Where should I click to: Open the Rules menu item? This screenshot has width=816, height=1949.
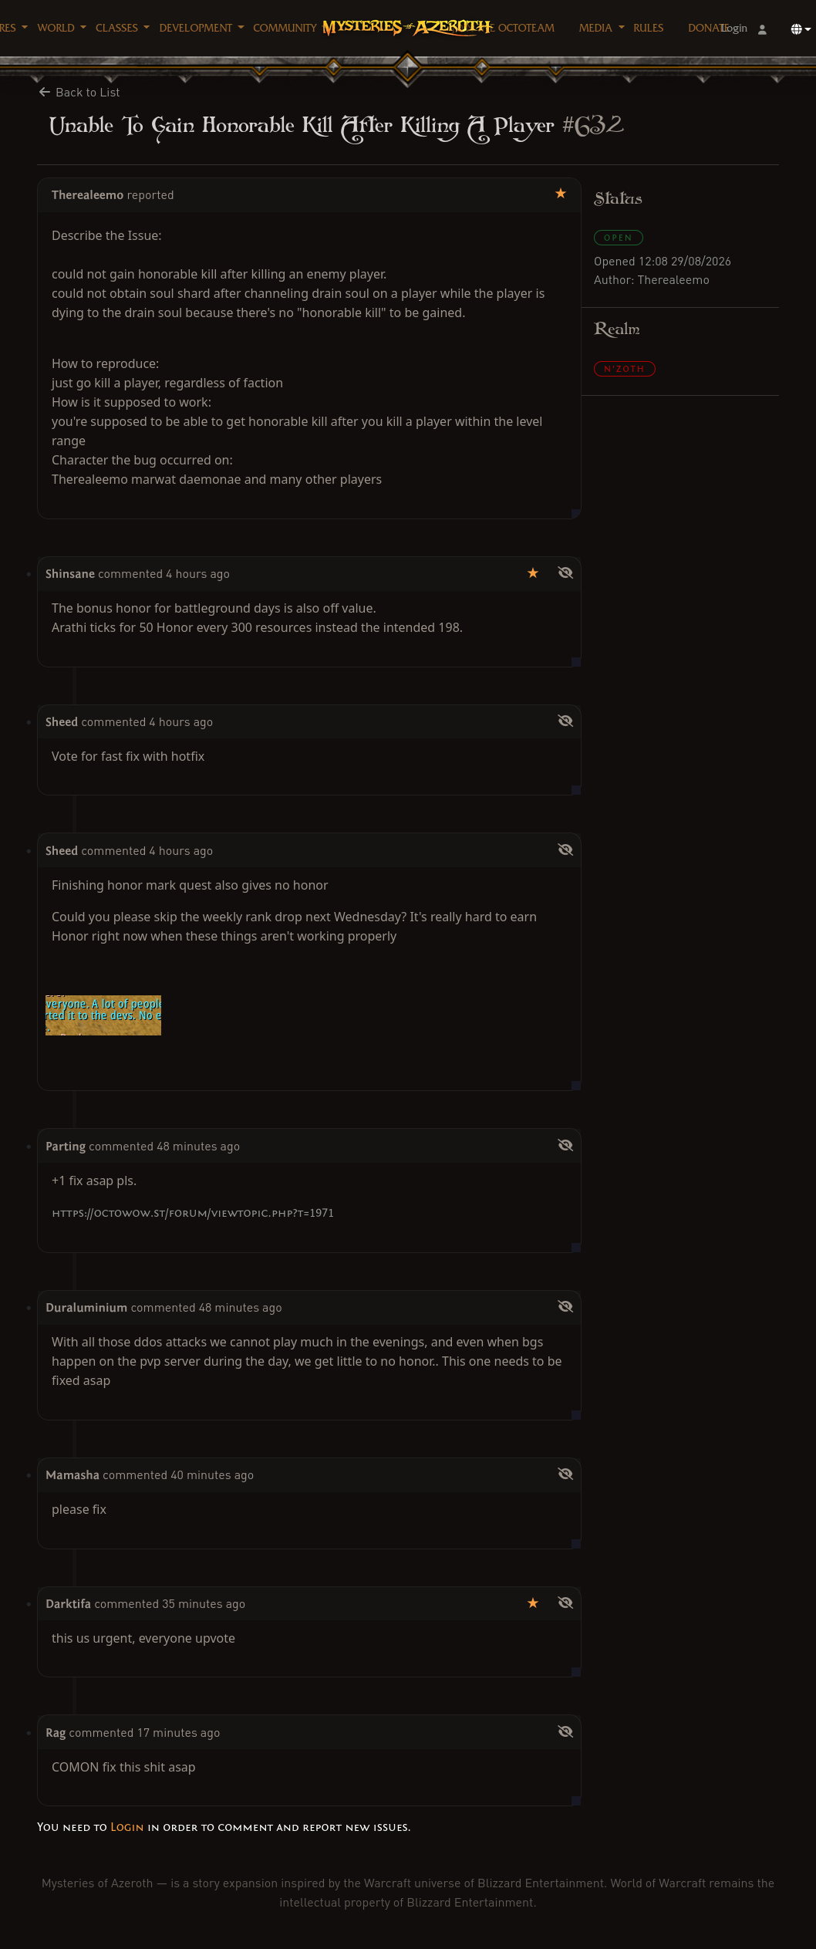tap(648, 28)
